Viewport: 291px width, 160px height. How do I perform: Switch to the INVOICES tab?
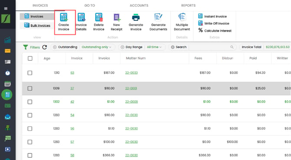[x=40, y=5]
